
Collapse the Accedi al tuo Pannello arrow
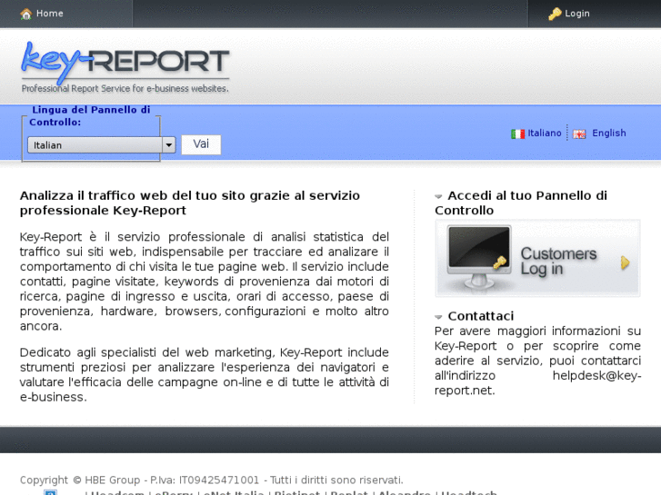tap(438, 196)
